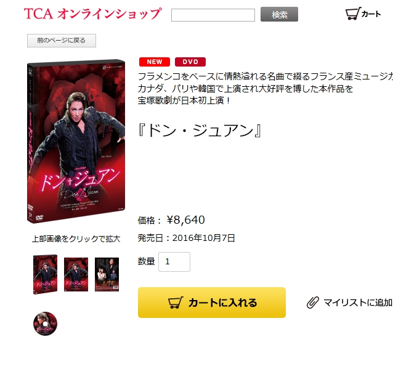Add item with カートに入れる button
This screenshot has width=393, height=366.
click(212, 303)
